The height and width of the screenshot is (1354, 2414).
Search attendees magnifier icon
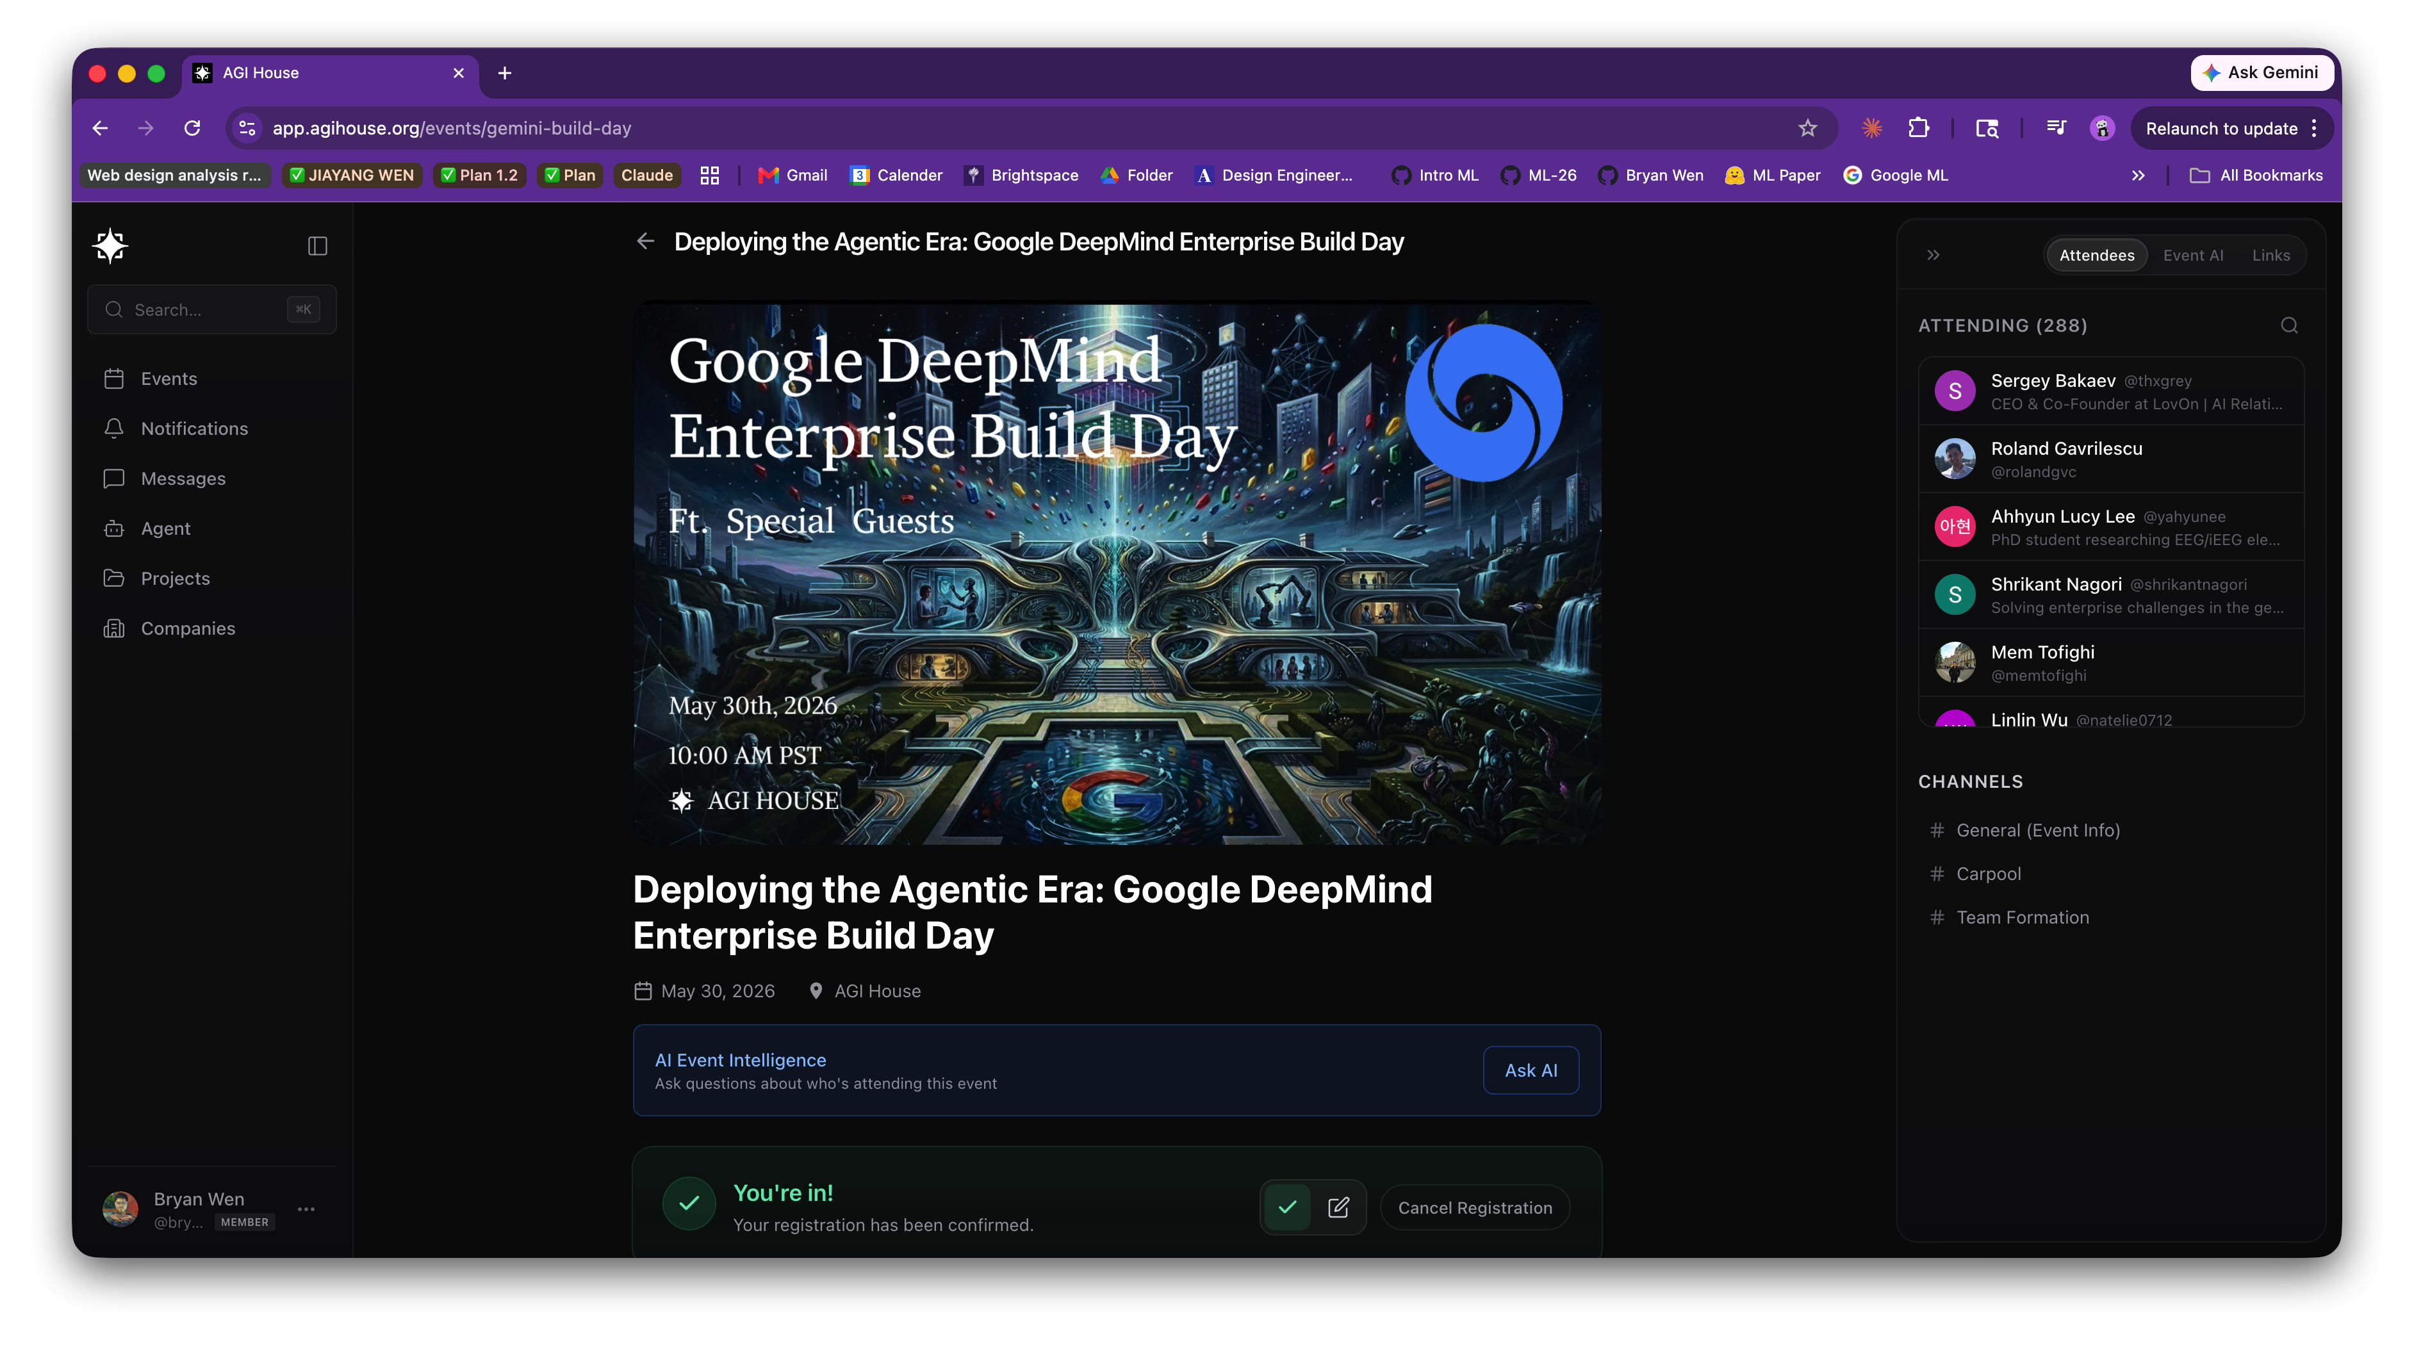pyautogui.click(x=2289, y=325)
